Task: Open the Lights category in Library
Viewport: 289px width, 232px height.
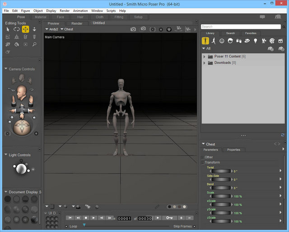Action: click(x=255, y=41)
